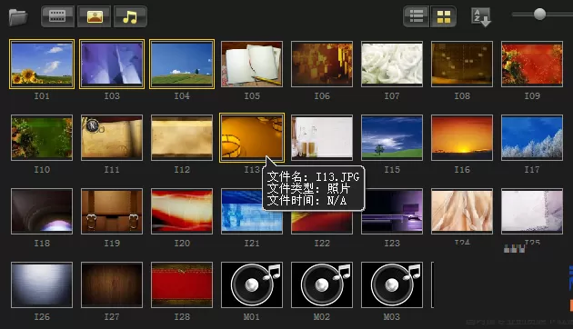
Task: Select the M02 music clip icon
Action: [322, 284]
